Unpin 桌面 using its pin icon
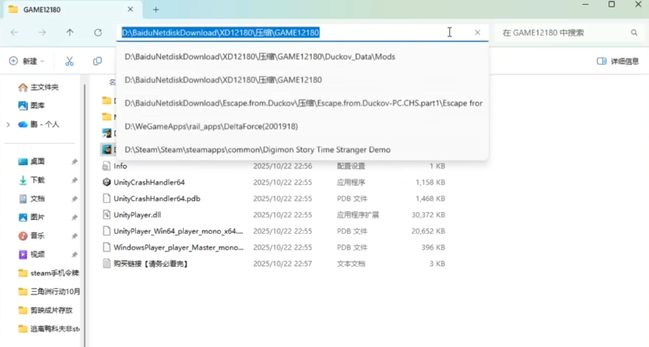 (74, 162)
